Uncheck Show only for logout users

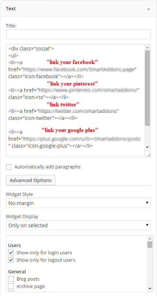pos(11,260)
